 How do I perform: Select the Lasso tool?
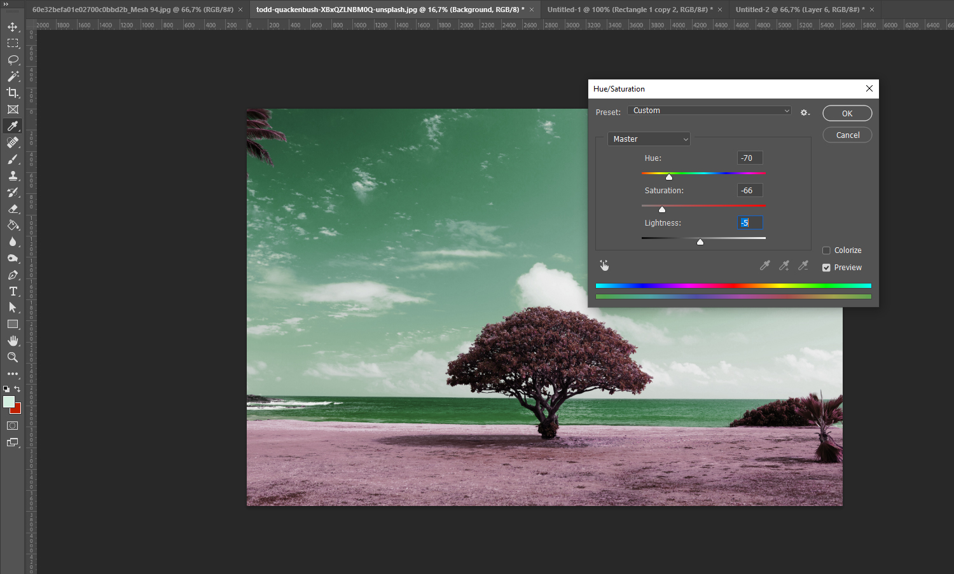point(13,60)
